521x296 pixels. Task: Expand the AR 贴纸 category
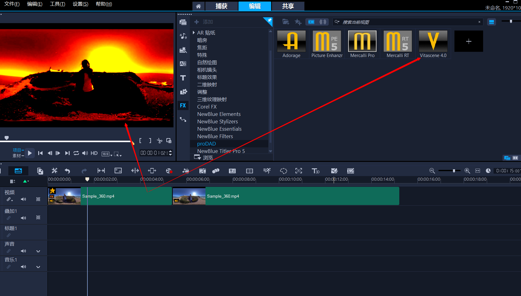194,33
